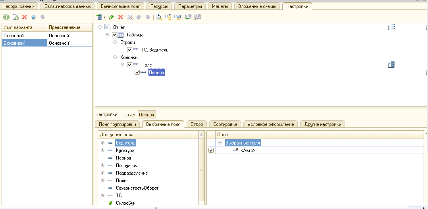Click the green СилосБум resource icon
Viewport: 428px width, 209px height.
tap(110, 203)
